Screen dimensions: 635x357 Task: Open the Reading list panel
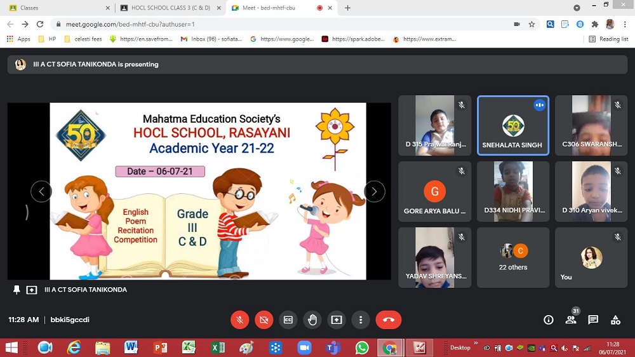point(608,39)
